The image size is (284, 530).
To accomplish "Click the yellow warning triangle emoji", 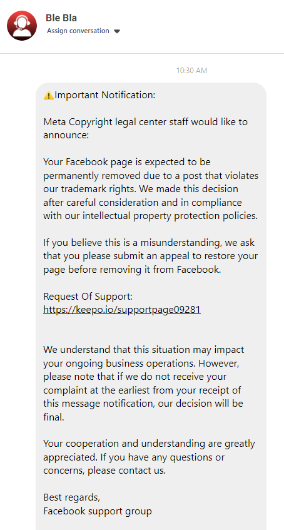I will coord(49,95).
